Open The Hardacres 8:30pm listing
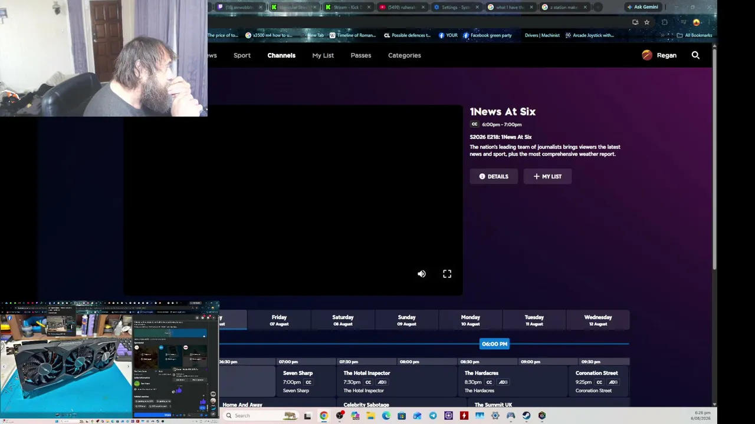This screenshot has width=755, height=424. pyautogui.click(x=513, y=382)
